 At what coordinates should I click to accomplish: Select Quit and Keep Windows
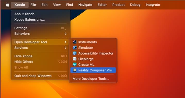click(x=40, y=76)
